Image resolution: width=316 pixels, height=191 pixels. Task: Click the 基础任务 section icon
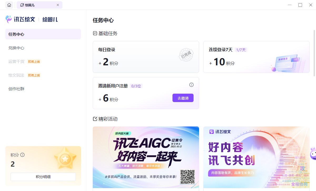[x=95, y=33]
